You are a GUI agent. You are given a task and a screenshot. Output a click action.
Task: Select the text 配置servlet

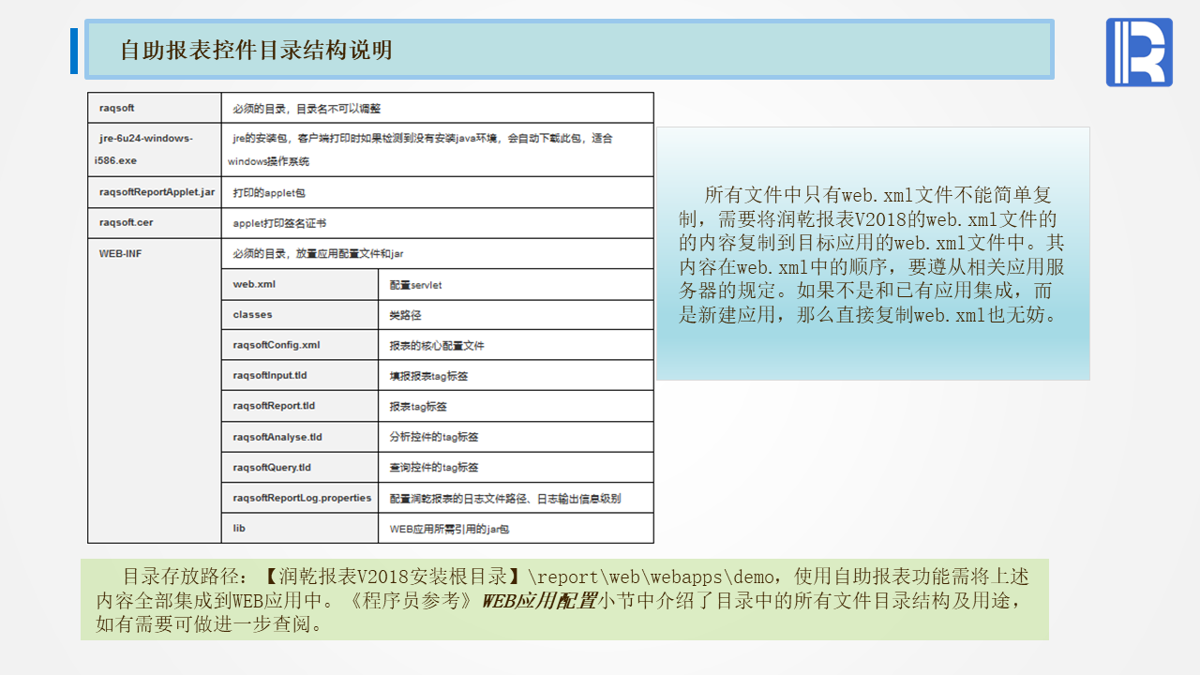pos(415,285)
